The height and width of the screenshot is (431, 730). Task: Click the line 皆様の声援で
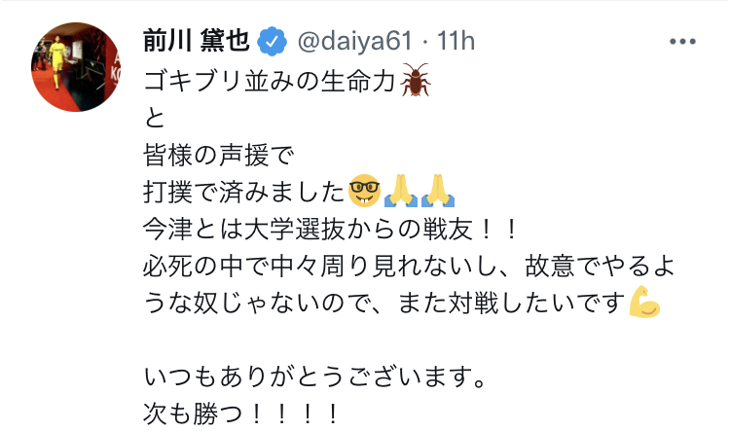click(x=219, y=155)
